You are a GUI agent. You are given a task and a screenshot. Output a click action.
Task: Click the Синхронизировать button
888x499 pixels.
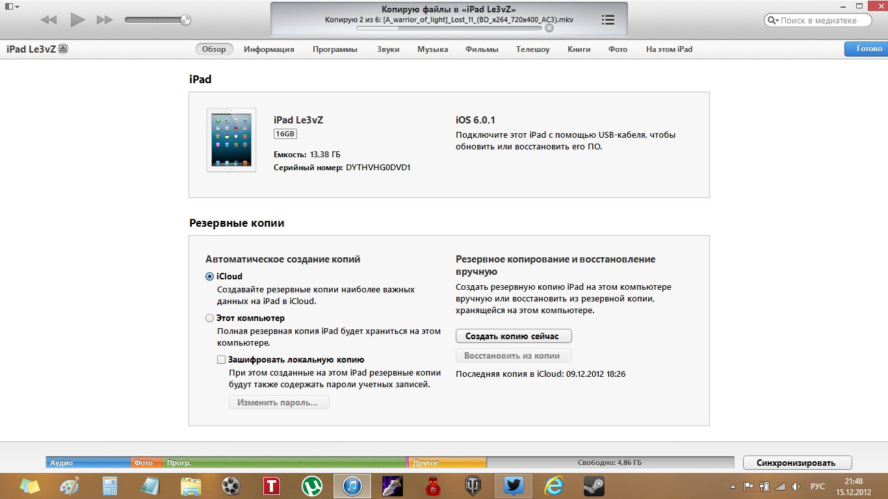coord(798,463)
